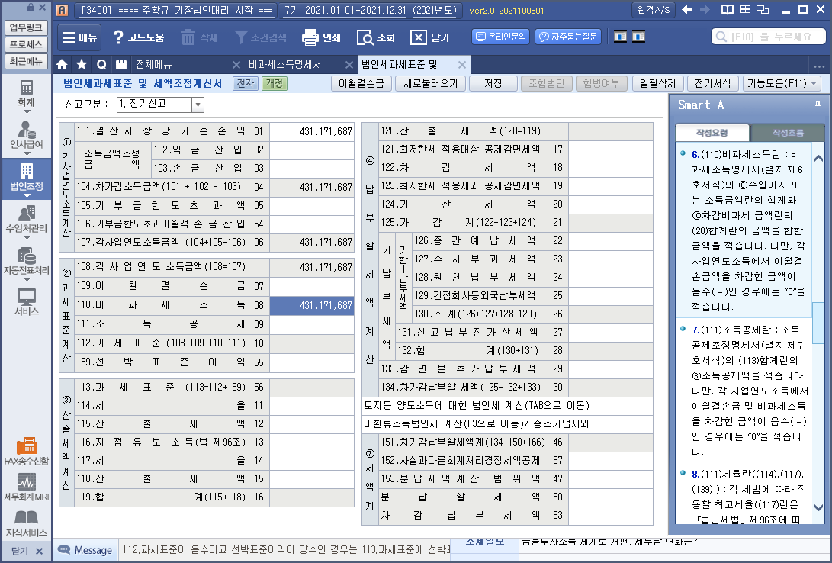The width and height of the screenshot is (832, 563).
Task: Click the 전기서식 button
Action: (x=712, y=83)
